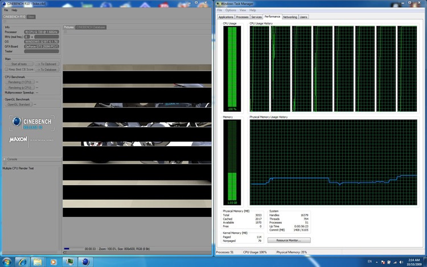The height and width of the screenshot is (267, 427).
Task: Open Task Manager Options menu
Action: point(230,10)
